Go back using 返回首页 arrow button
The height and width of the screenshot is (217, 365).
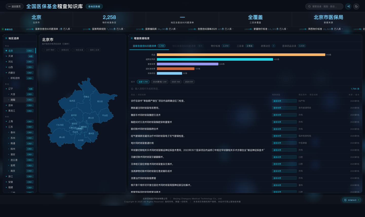15,7
